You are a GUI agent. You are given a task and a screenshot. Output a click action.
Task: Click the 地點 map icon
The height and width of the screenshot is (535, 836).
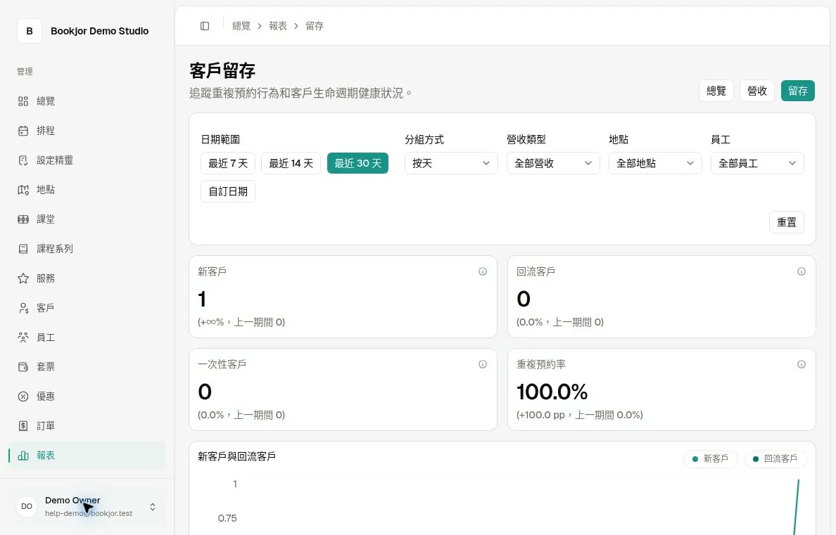[x=23, y=190]
